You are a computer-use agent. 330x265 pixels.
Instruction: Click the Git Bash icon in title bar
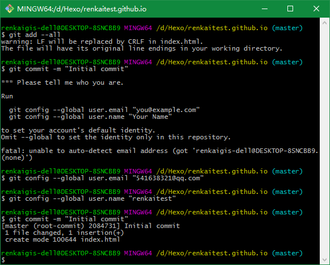point(9,9)
